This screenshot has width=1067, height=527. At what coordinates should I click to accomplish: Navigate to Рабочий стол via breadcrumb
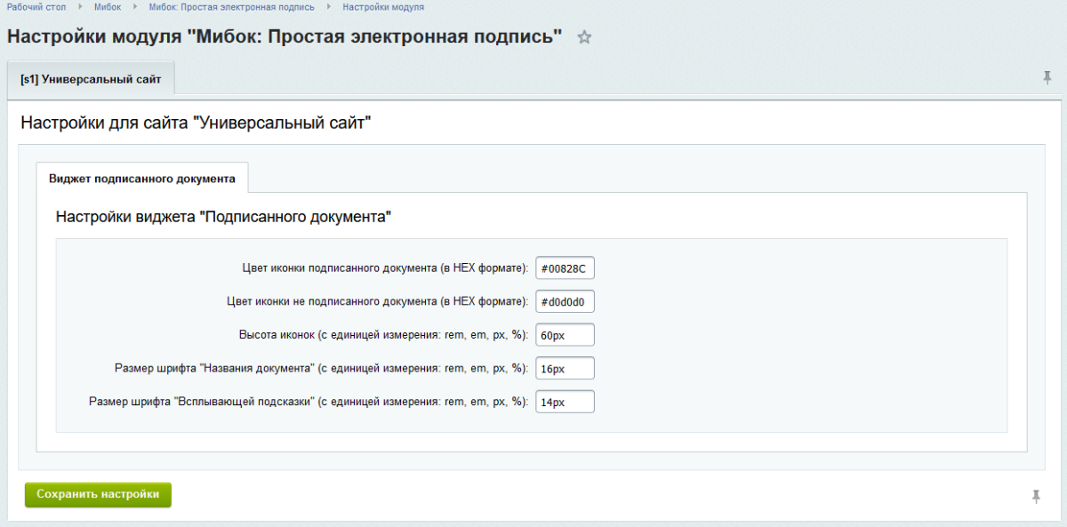pos(37,7)
